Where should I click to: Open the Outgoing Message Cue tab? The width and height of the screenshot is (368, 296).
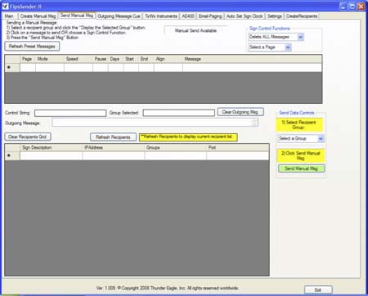tap(119, 16)
